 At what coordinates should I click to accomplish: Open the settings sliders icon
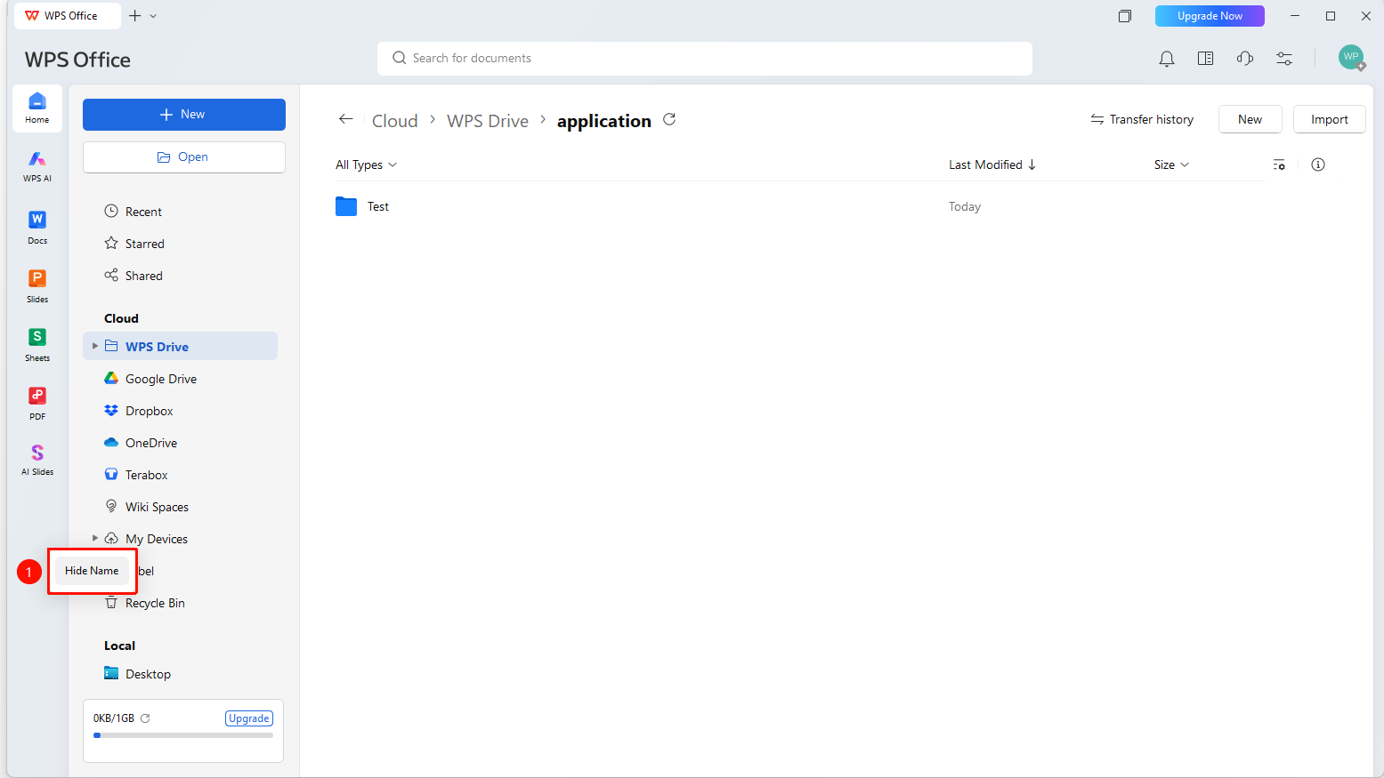tap(1284, 59)
